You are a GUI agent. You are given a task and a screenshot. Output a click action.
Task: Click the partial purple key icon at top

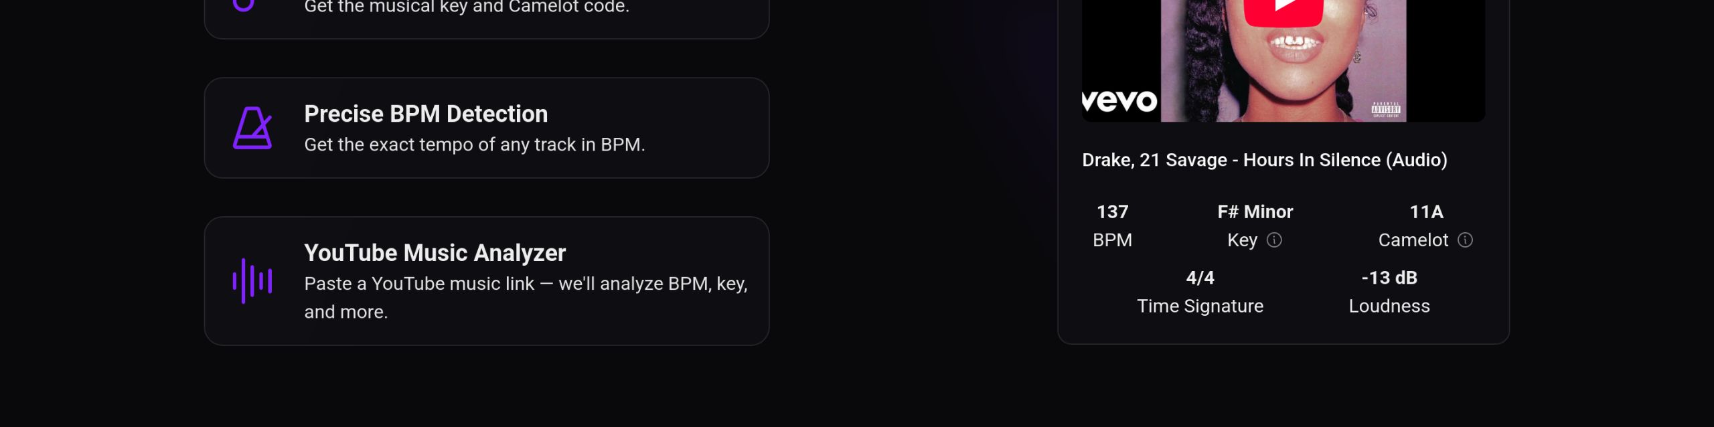(x=244, y=5)
